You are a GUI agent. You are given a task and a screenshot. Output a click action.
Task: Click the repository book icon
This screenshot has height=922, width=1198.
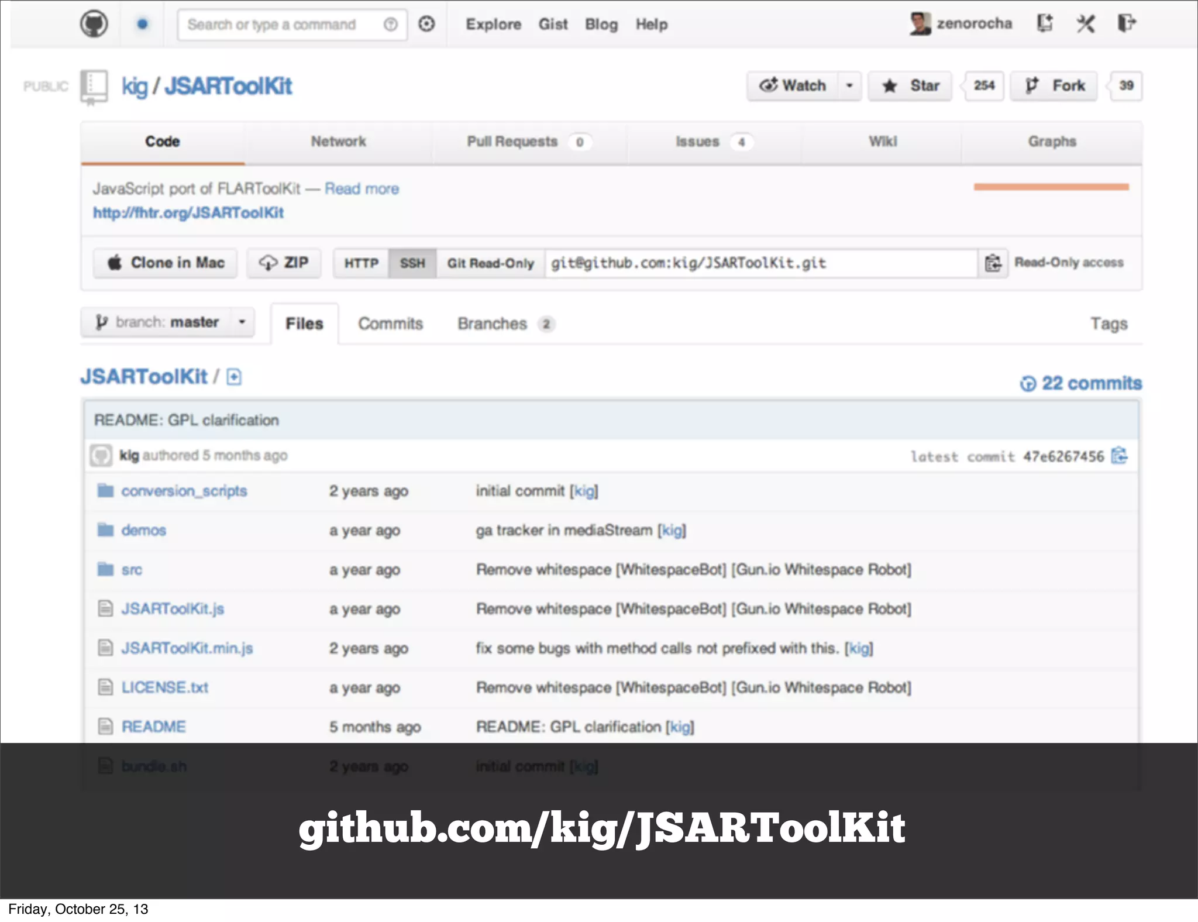94,87
